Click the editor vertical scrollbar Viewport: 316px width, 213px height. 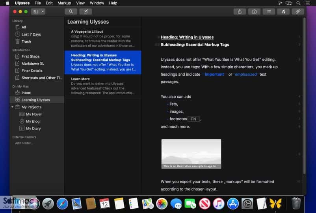[x=304, y=96]
